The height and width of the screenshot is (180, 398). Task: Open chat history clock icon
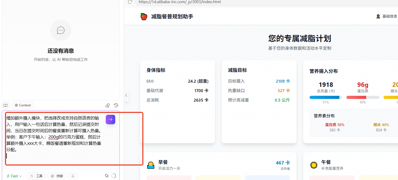[x=116, y=105]
